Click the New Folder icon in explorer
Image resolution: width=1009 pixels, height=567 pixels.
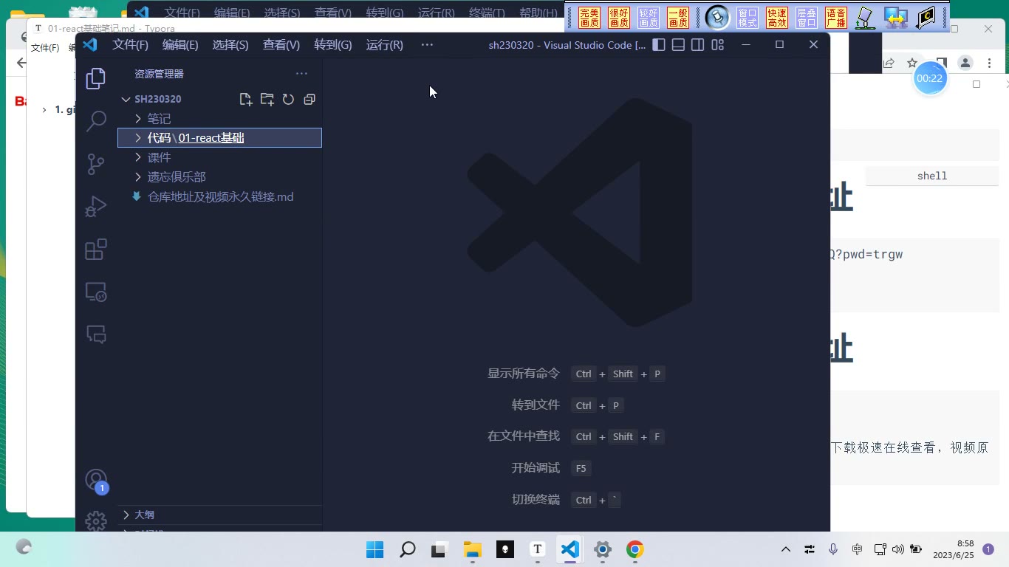point(267,99)
